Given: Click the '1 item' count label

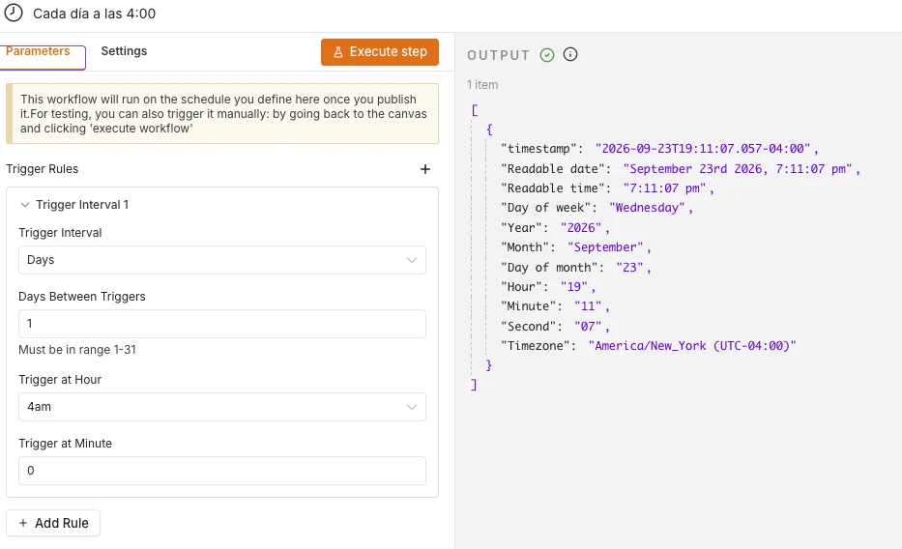Looking at the screenshot, I should click(x=482, y=84).
